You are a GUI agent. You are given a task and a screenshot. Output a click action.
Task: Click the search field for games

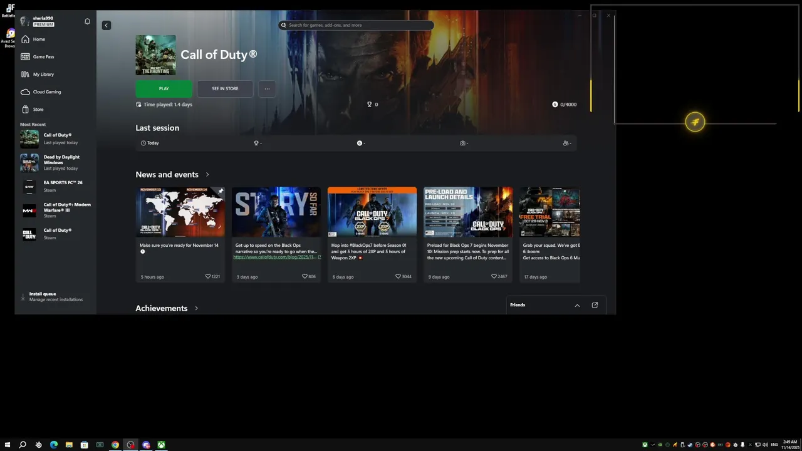click(x=356, y=25)
